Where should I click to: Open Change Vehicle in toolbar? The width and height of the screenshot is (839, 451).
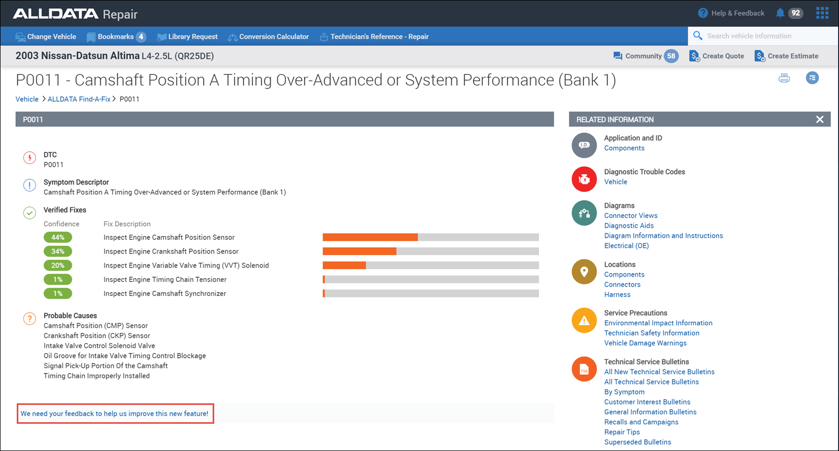click(x=46, y=37)
